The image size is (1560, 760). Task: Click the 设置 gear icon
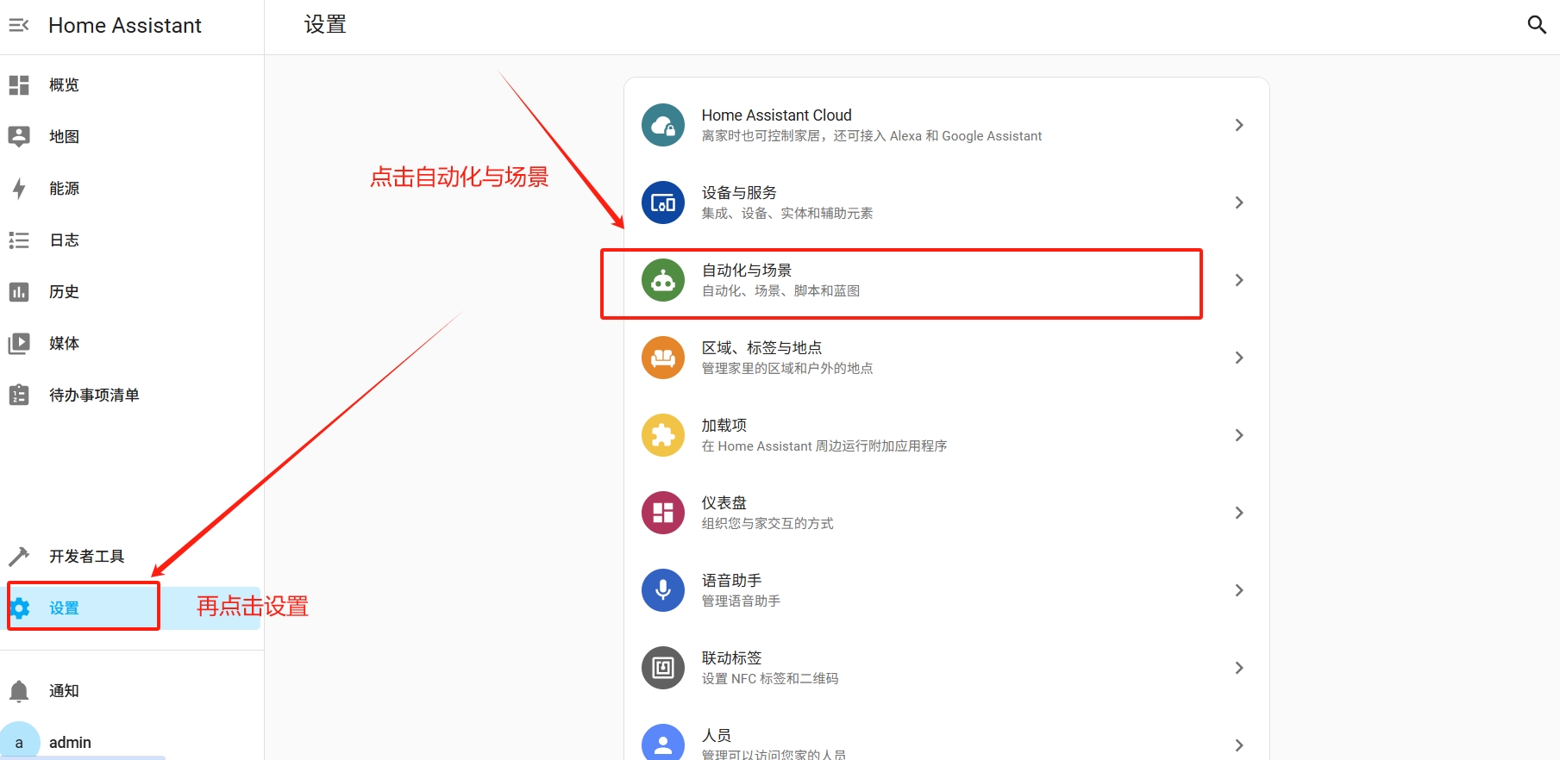pyautogui.click(x=20, y=607)
